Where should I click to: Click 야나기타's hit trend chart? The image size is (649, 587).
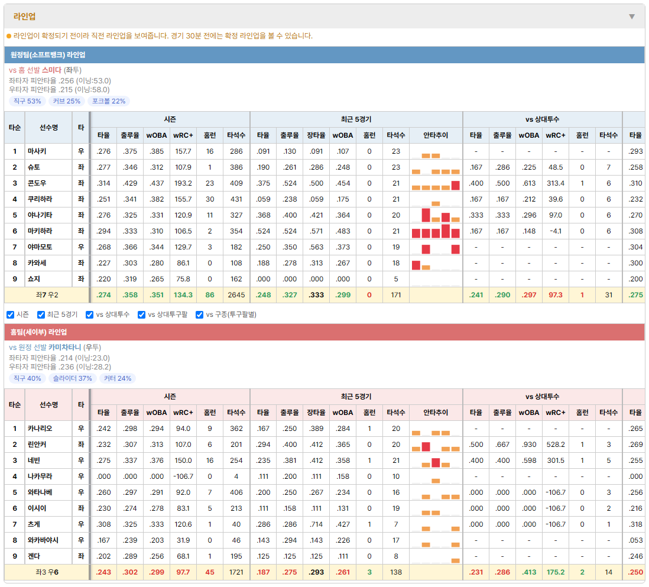point(436,216)
